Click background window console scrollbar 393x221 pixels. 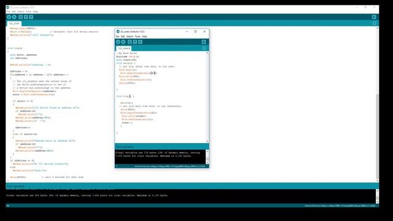tap(377, 196)
